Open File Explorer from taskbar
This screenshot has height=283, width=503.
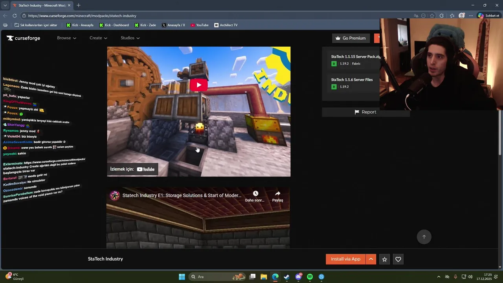[x=264, y=277]
